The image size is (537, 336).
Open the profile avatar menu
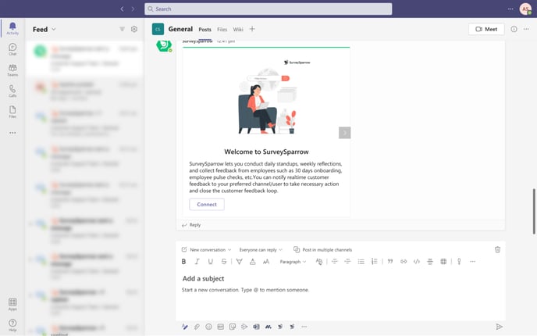click(525, 9)
